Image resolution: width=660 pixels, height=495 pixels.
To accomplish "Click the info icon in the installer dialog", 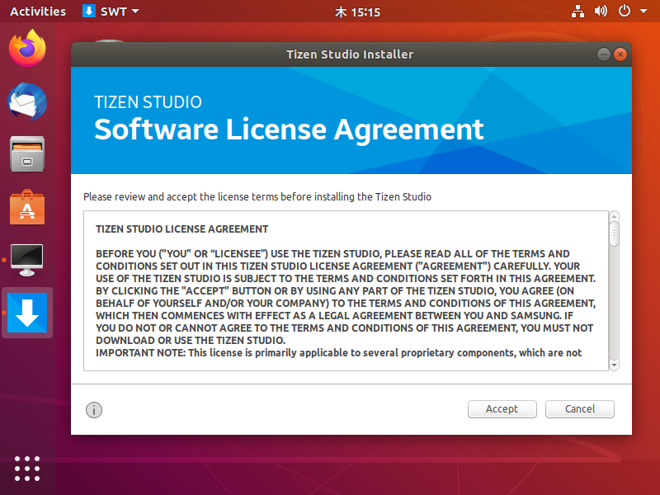I will pos(93,410).
